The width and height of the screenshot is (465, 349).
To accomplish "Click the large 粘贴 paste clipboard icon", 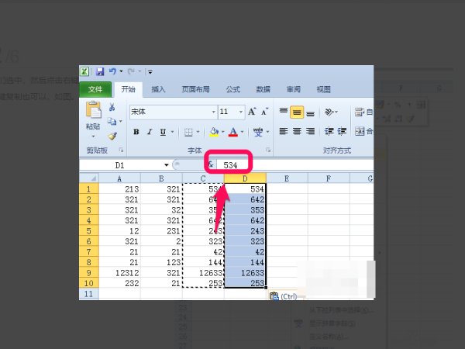I will 94,110.
